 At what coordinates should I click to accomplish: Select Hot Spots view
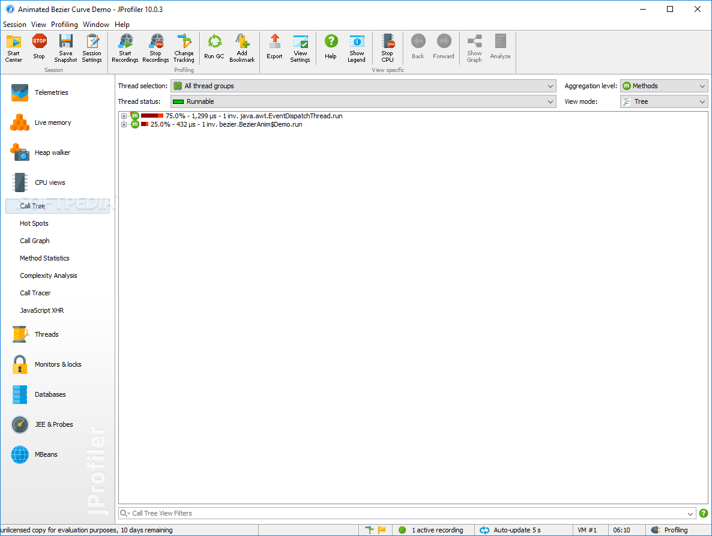tap(34, 223)
